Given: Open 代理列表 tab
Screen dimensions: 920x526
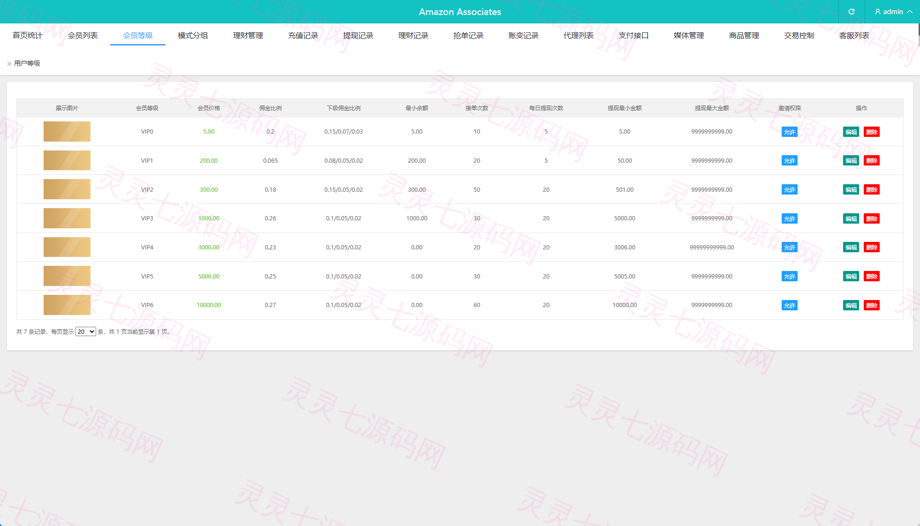Looking at the screenshot, I should 579,35.
